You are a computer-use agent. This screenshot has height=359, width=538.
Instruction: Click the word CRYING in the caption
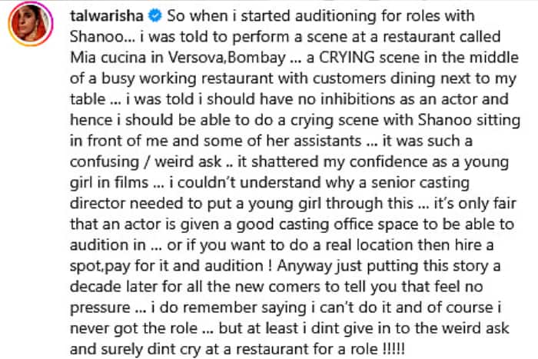347,58
